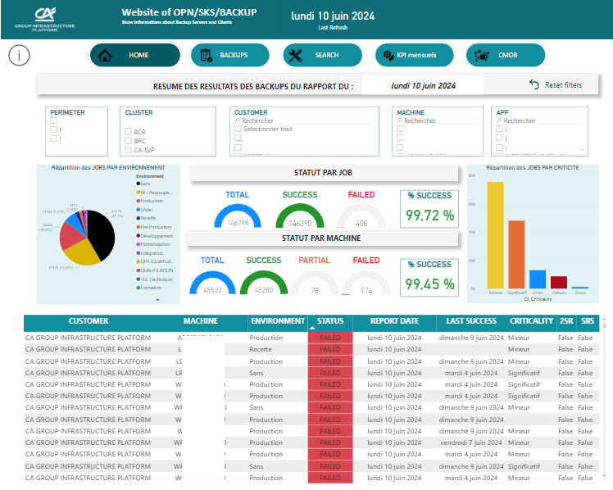Tick the first APP list checkbox
613x490 pixels.
click(x=499, y=129)
